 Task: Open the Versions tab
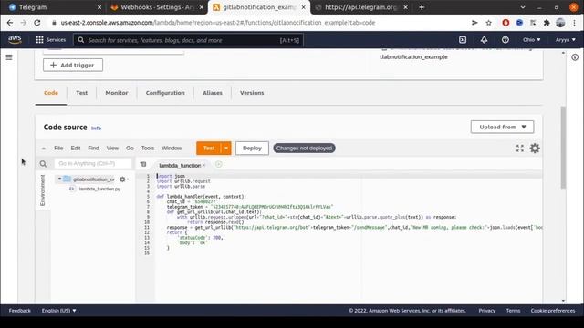[252, 93]
